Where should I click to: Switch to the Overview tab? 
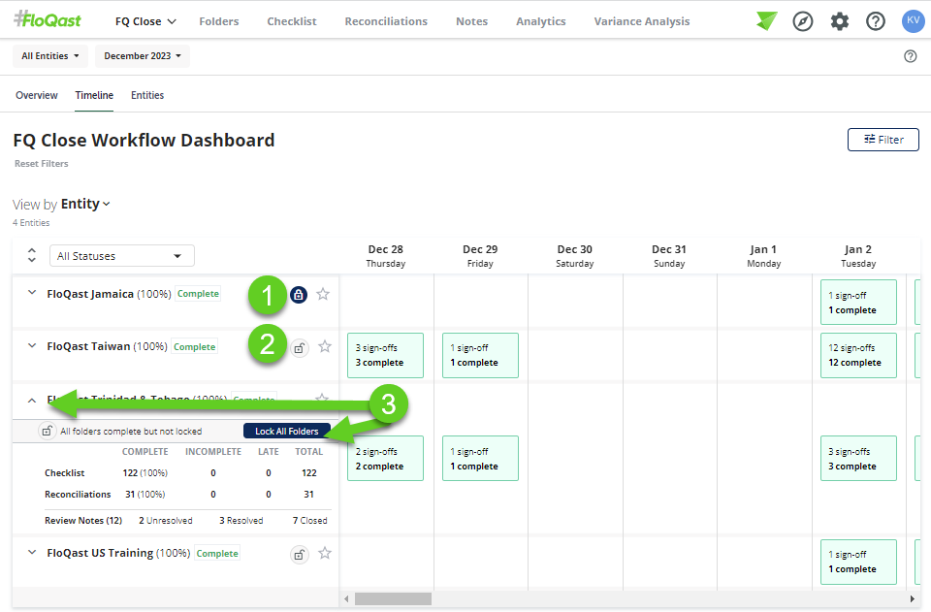tap(37, 95)
